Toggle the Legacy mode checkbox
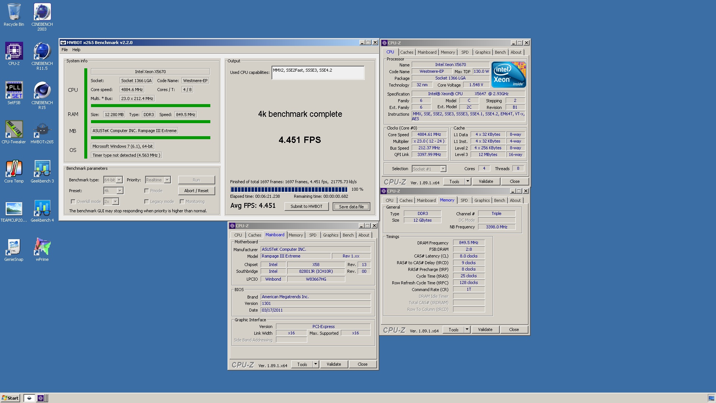The width and height of the screenshot is (716, 403). pos(147,201)
